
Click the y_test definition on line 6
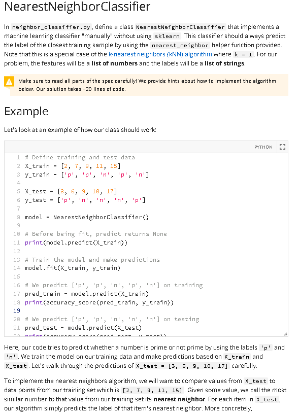(x=85, y=200)
